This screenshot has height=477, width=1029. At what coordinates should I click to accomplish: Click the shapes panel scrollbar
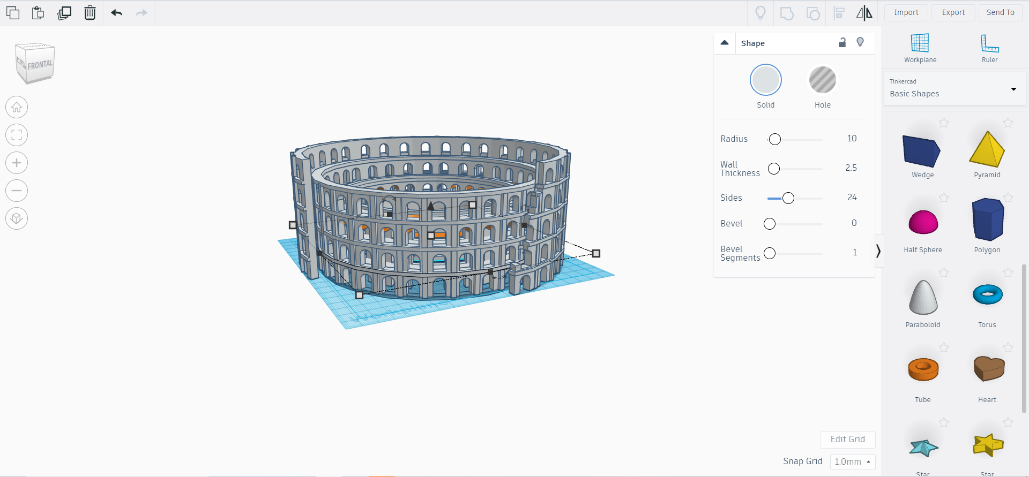(1024, 338)
